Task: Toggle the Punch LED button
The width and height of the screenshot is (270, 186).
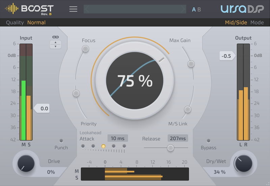Action: pyautogui.click(x=61, y=141)
